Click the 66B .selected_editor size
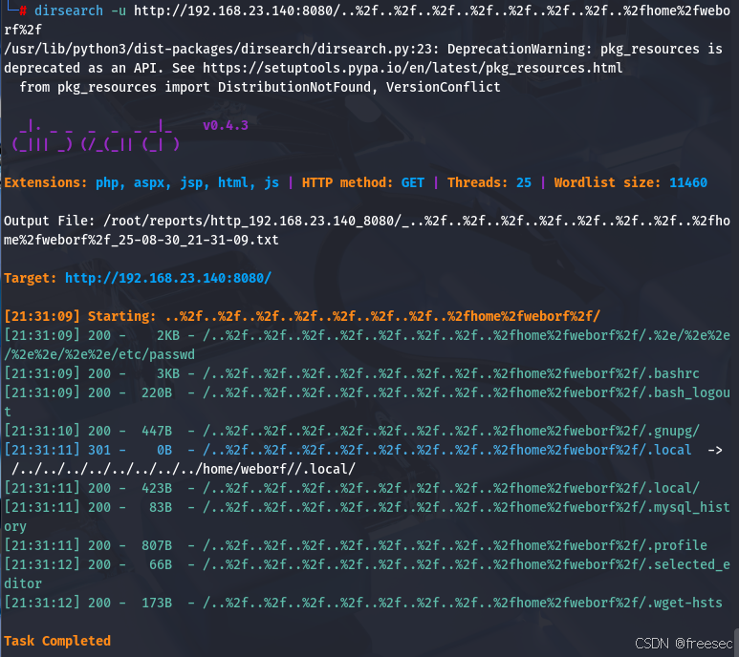This screenshot has width=739, height=657. coord(161,564)
